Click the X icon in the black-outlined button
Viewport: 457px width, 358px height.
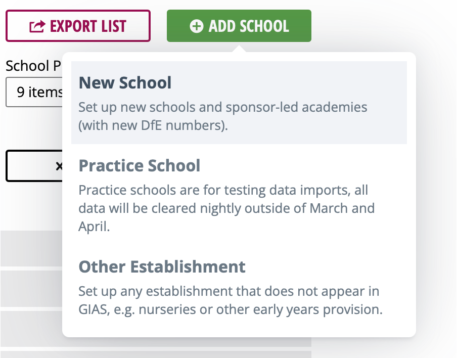pos(59,166)
